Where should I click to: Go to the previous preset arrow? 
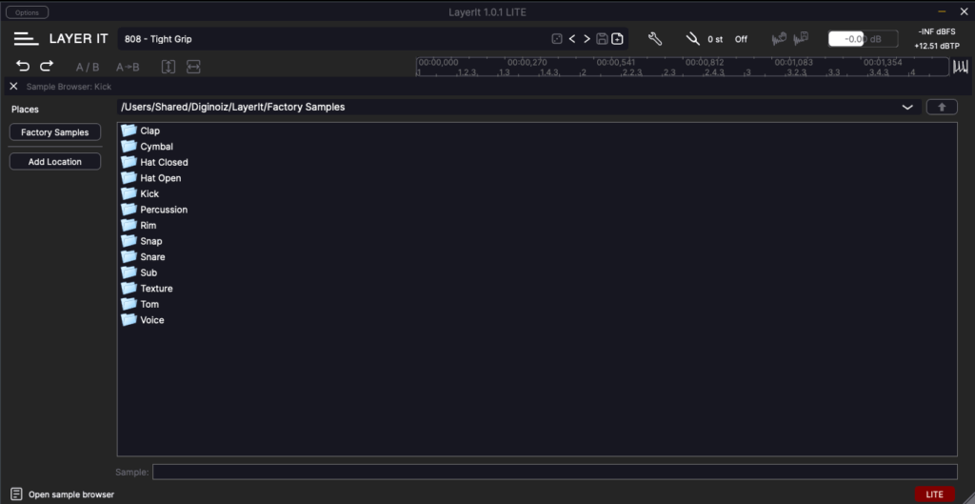pyautogui.click(x=572, y=39)
